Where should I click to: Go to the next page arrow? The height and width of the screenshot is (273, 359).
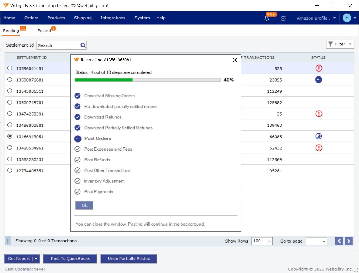[349, 241]
